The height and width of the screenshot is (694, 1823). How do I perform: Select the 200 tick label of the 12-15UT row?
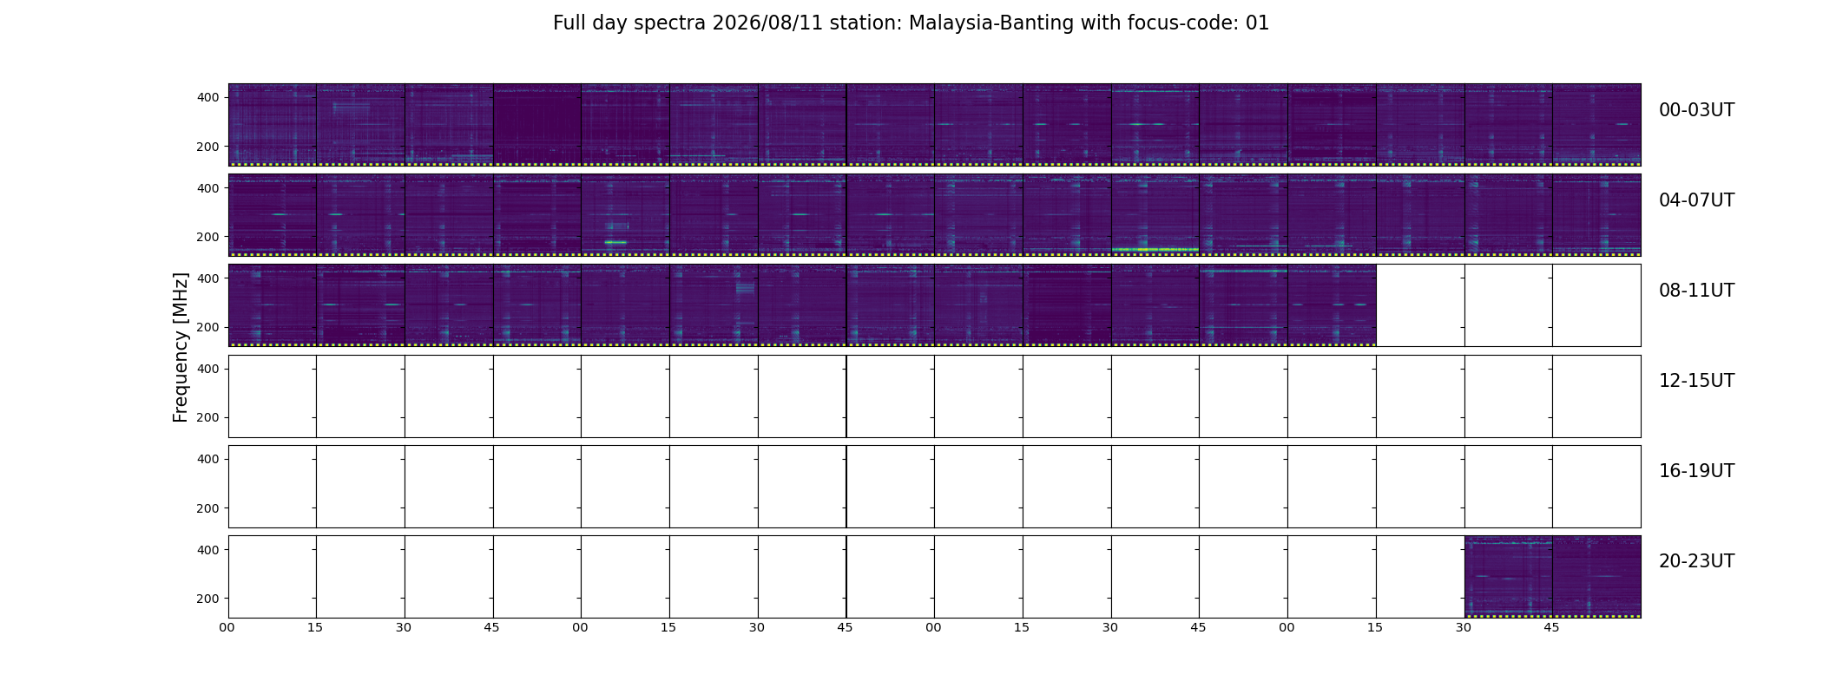coord(208,417)
